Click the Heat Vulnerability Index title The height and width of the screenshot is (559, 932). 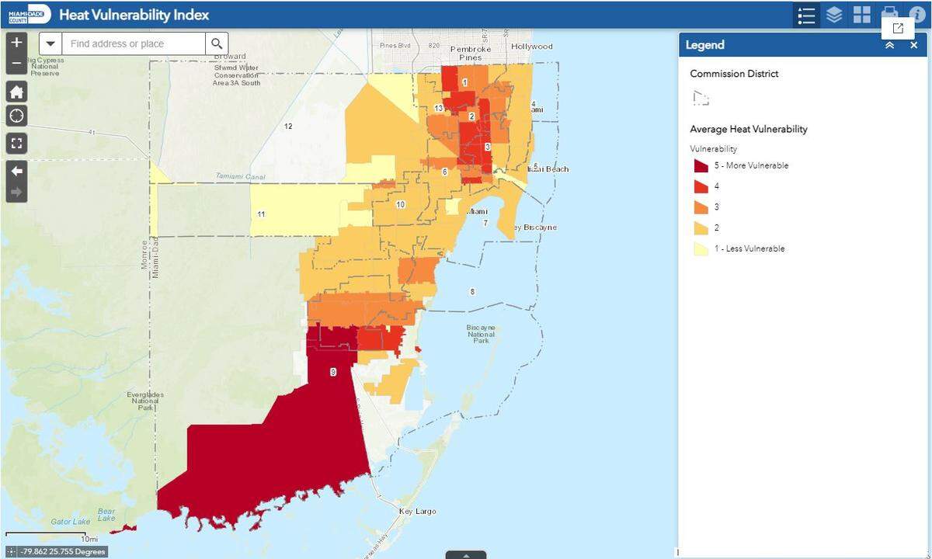tap(134, 15)
